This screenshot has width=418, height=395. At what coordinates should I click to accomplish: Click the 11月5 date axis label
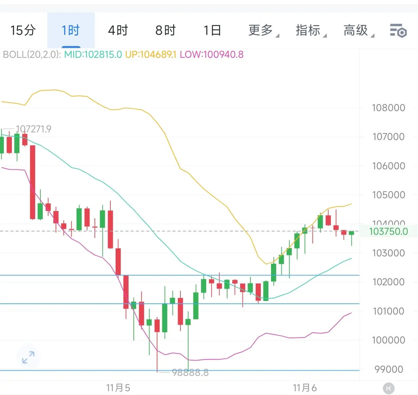(118, 388)
